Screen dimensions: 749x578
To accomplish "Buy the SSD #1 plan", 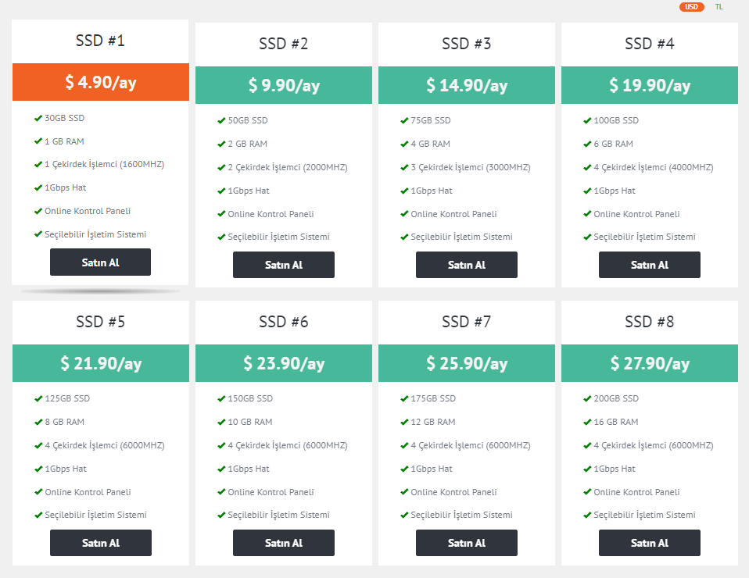I will click(100, 262).
